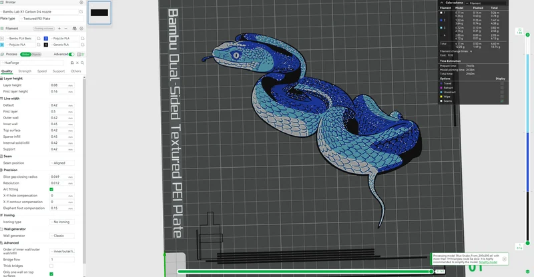Viewport: 534px width, 277px height.
Task: Uncheck Arc fitting checkbox
Action: [51, 189]
